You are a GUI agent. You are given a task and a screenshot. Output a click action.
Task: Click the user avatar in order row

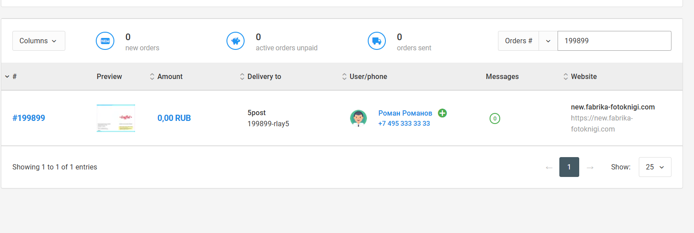pyautogui.click(x=358, y=118)
